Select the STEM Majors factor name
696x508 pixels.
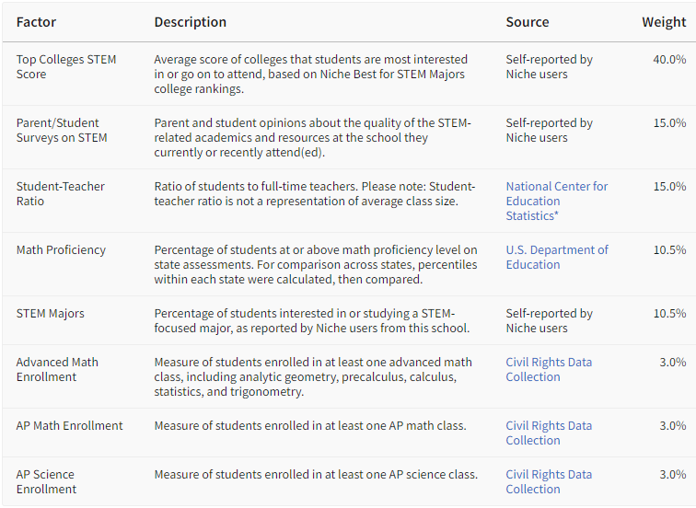tap(50, 313)
